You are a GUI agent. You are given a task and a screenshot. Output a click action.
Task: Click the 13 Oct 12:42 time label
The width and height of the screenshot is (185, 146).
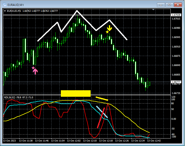pyautogui.click(x=154, y=140)
